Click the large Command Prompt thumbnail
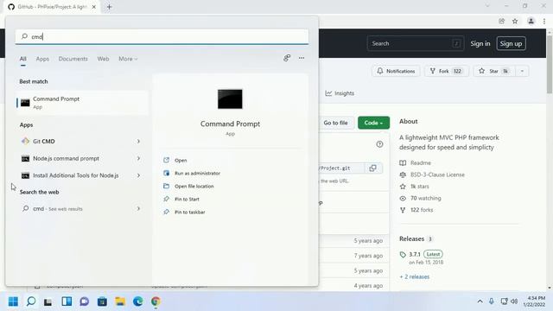 click(x=230, y=99)
